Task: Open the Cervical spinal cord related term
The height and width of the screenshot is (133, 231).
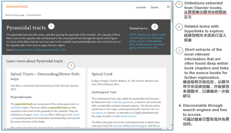Action: pyautogui.click(x=140, y=38)
